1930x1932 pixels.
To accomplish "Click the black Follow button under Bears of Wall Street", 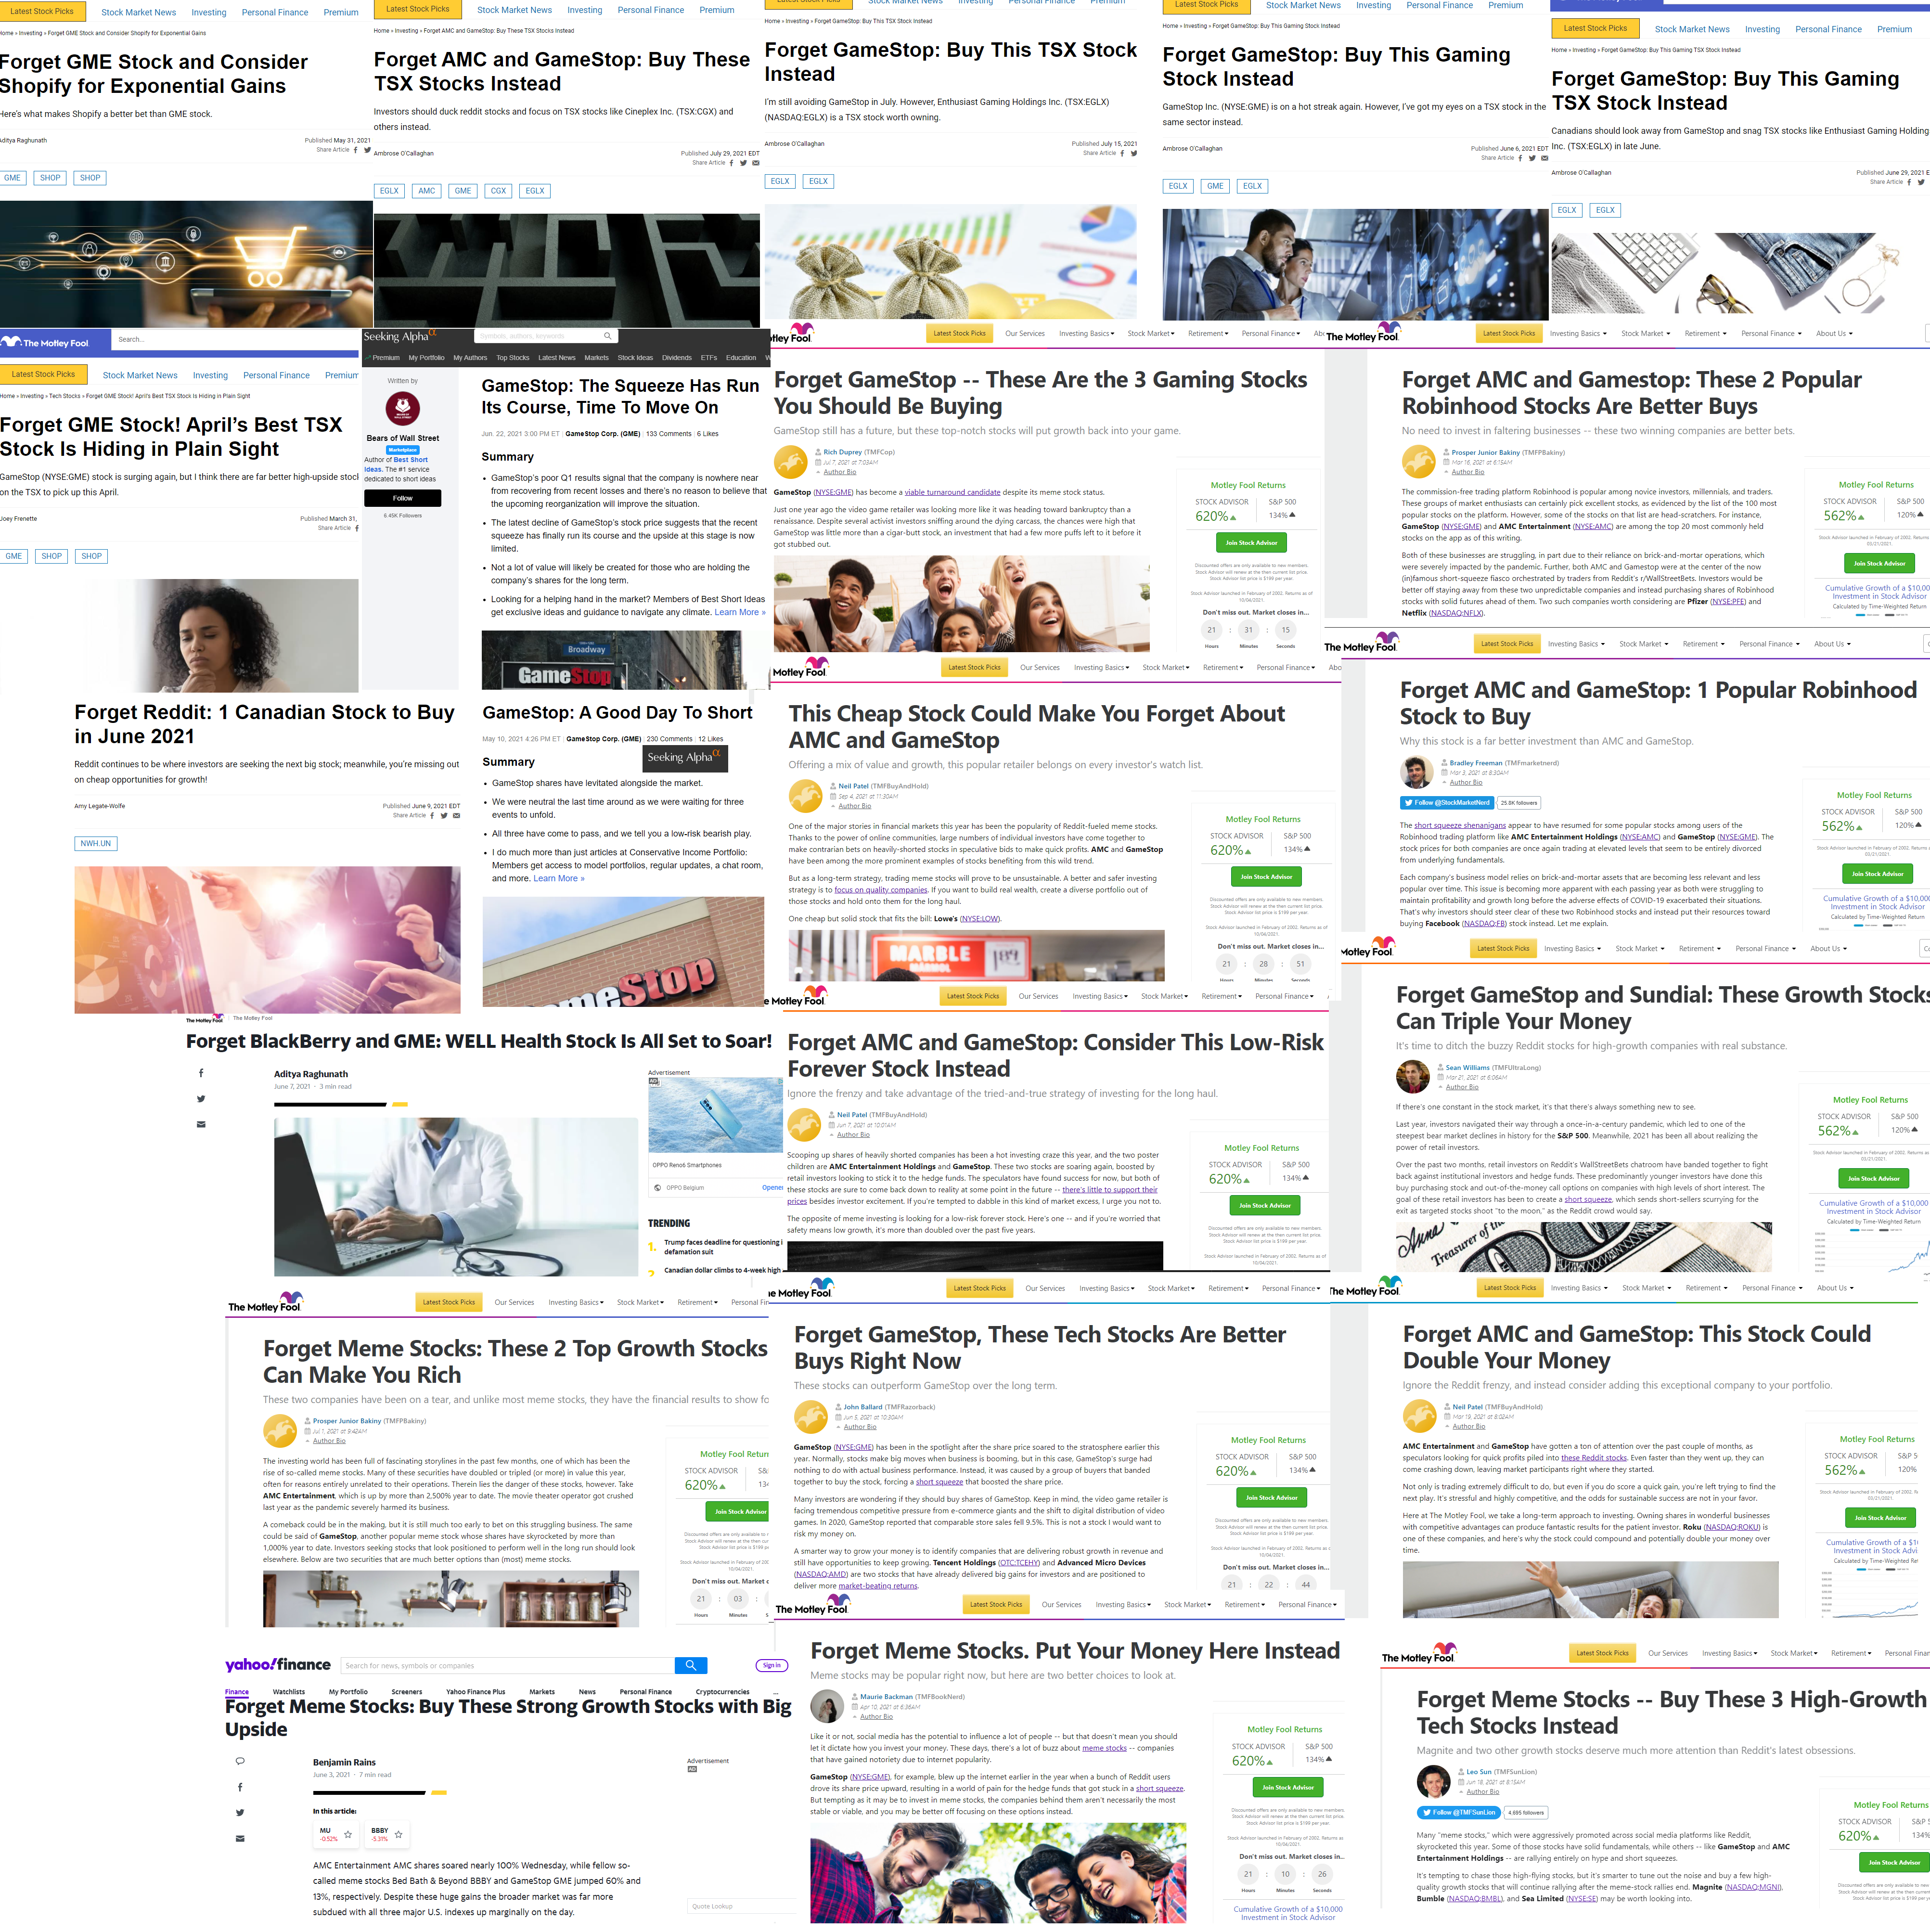I will click(403, 498).
